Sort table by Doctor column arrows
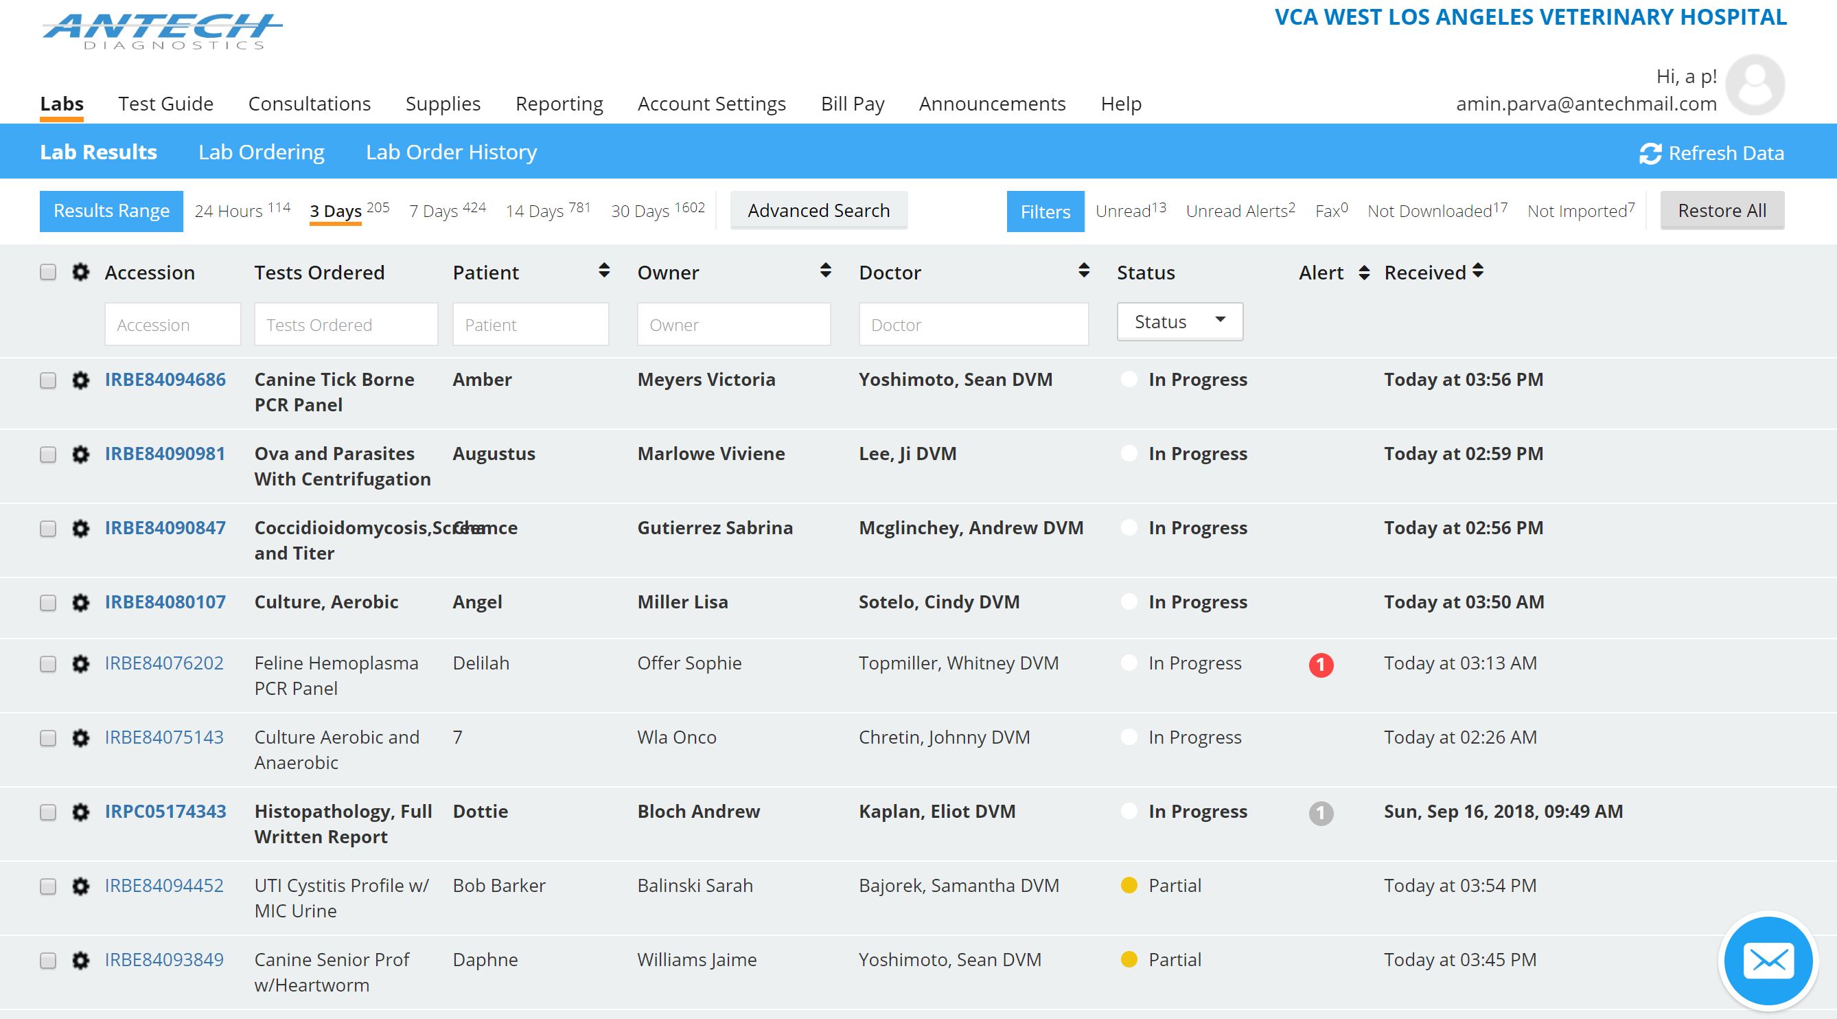 (x=1084, y=271)
